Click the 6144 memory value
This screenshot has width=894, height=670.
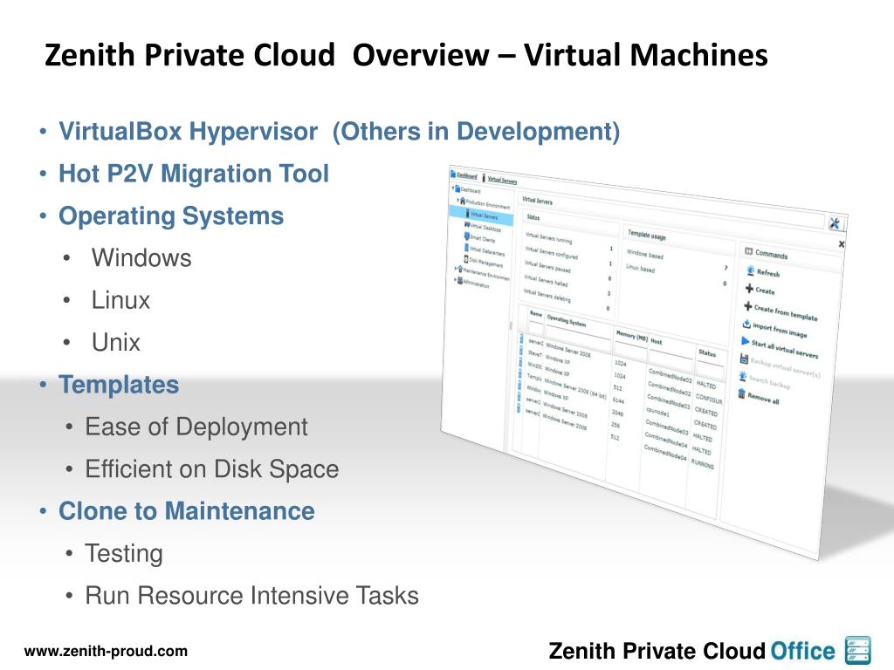coord(618,400)
